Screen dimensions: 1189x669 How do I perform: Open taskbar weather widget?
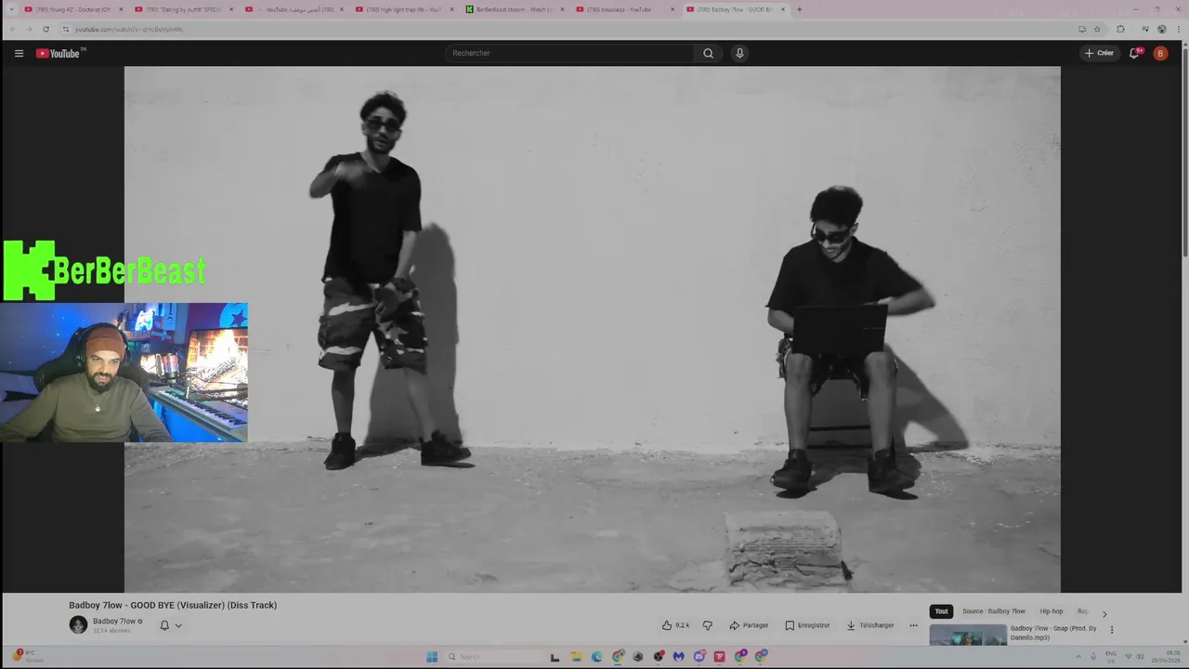(x=28, y=656)
